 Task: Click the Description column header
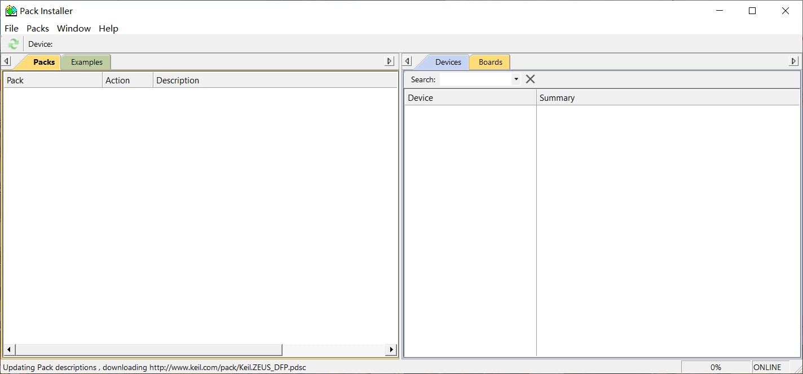pyautogui.click(x=275, y=80)
